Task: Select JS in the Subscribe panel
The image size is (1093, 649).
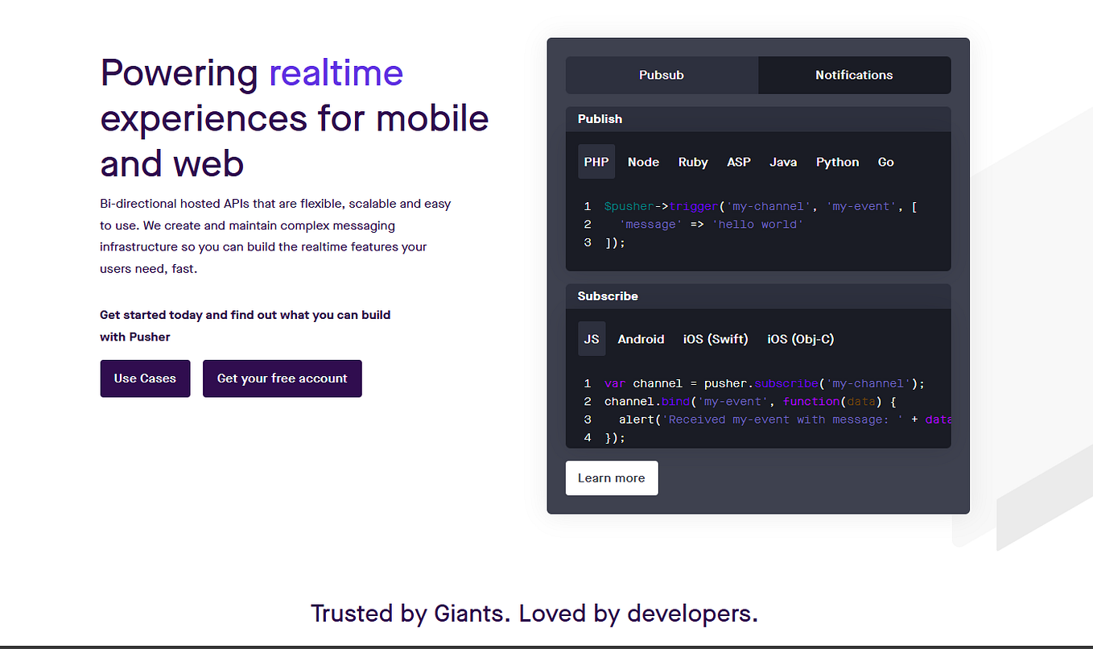Action: click(591, 338)
